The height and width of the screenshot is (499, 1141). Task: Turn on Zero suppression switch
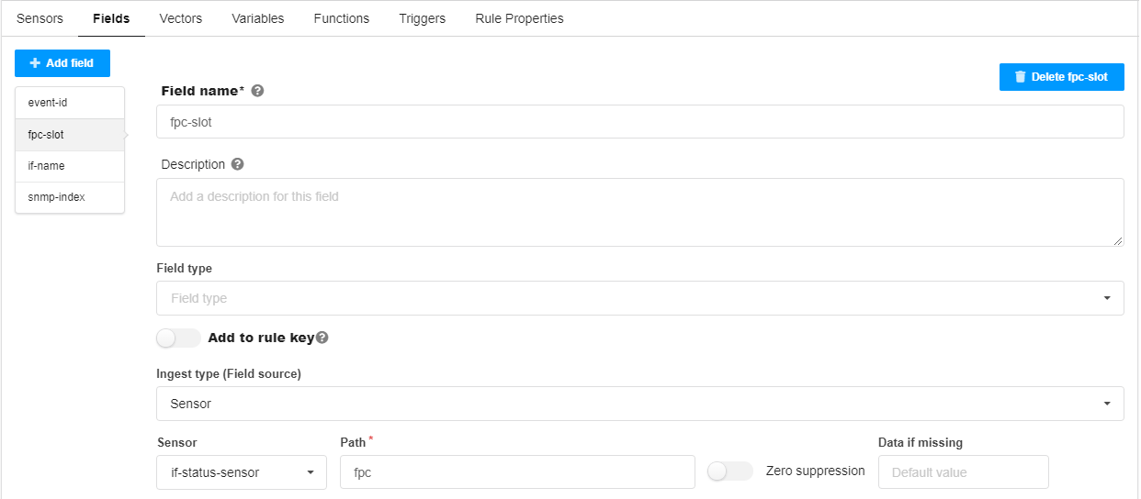click(x=729, y=471)
